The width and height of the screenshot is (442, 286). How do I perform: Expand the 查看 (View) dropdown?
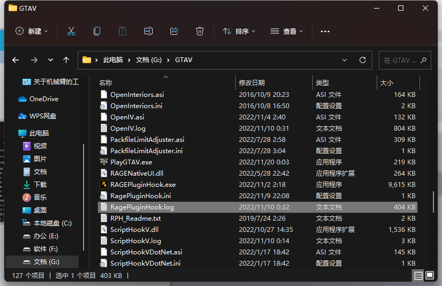click(287, 31)
